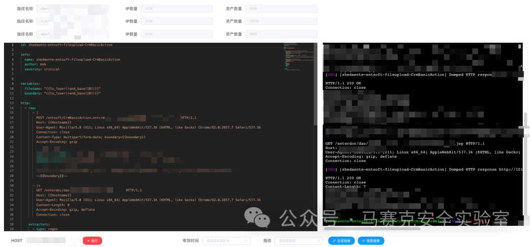531x247 pixels.
Task: Click the HOST label
Action: click(x=17, y=241)
